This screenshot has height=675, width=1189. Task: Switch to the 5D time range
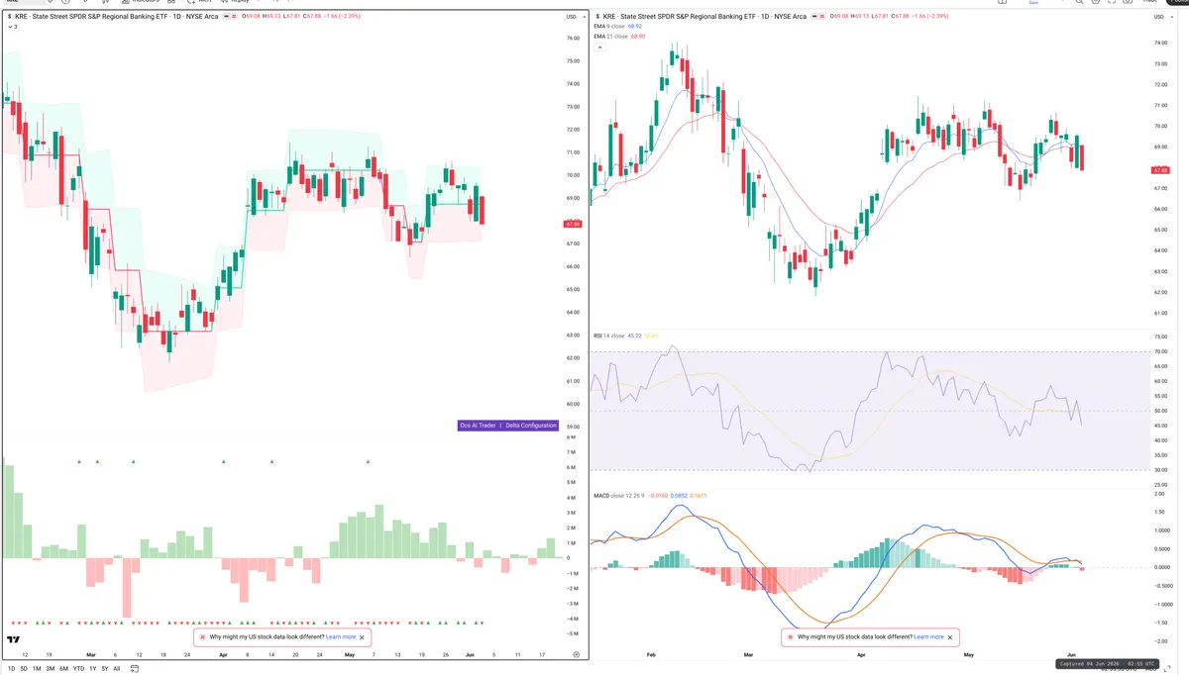click(24, 669)
